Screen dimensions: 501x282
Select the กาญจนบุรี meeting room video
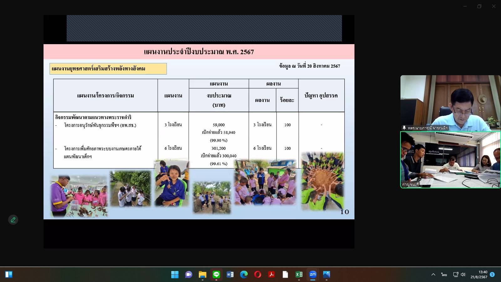click(450, 160)
